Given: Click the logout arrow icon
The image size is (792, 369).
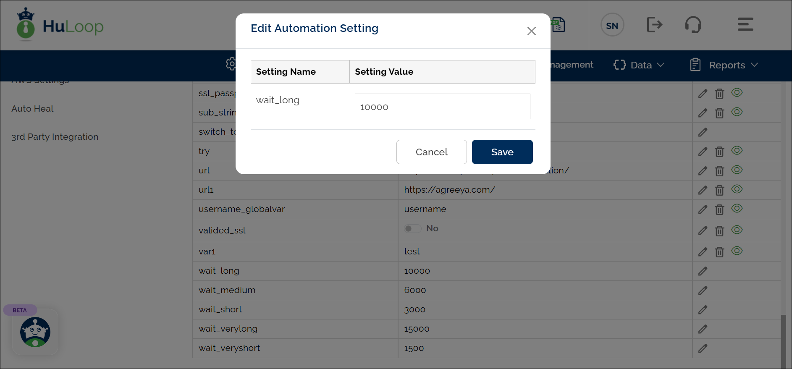Looking at the screenshot, I should pos(654,25).
